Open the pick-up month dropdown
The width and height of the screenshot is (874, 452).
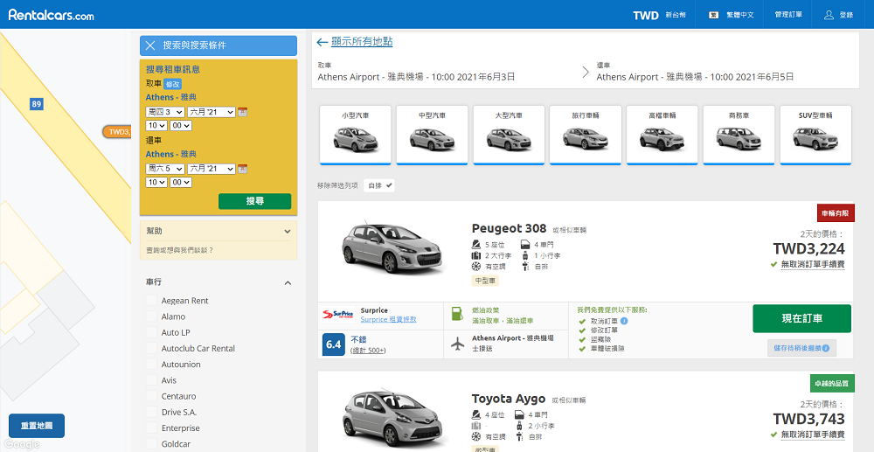pos(212,112)
